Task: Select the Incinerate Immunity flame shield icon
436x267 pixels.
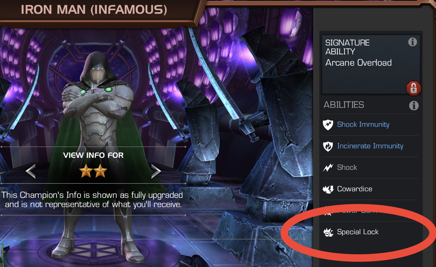Action: pyautogui.click(x=328, y=146)
